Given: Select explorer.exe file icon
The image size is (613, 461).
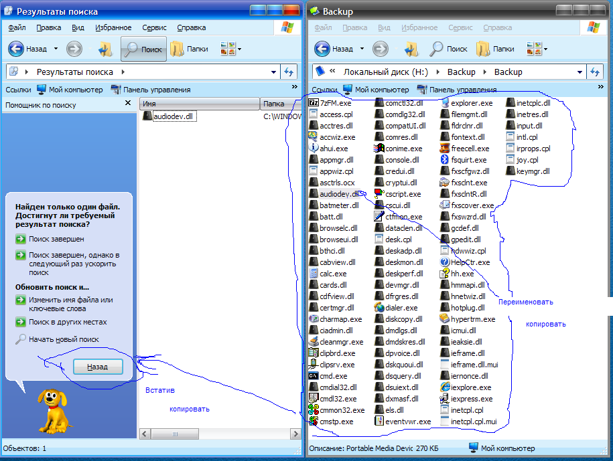Looking at the screenshot, I should [x=444, y=102].
